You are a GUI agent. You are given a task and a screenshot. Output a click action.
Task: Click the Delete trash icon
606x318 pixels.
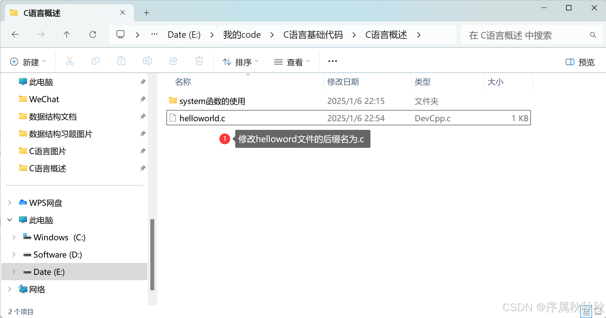tap(199, 61)
